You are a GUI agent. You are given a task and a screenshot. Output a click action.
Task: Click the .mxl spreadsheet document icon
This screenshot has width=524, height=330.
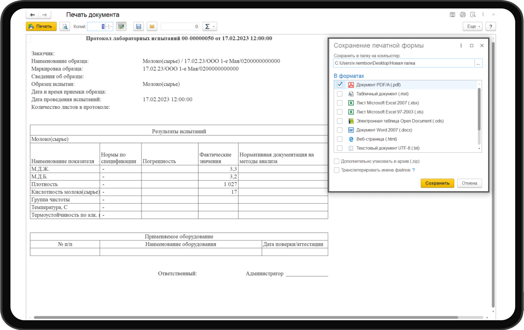351,94
